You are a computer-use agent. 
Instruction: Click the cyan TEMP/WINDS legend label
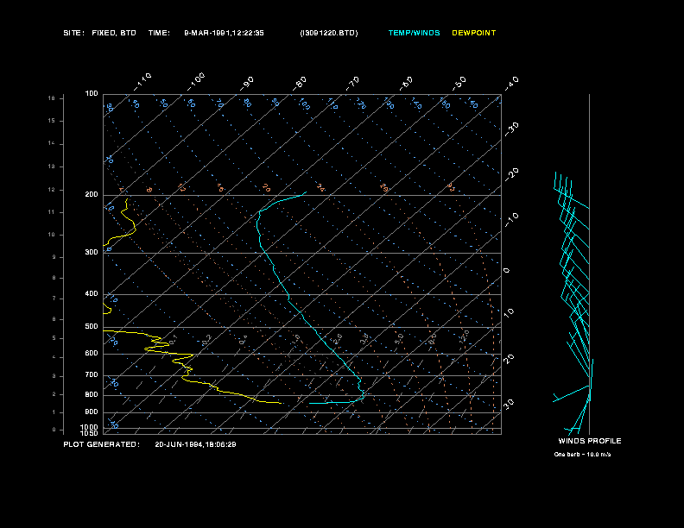[x=414, y=33]
